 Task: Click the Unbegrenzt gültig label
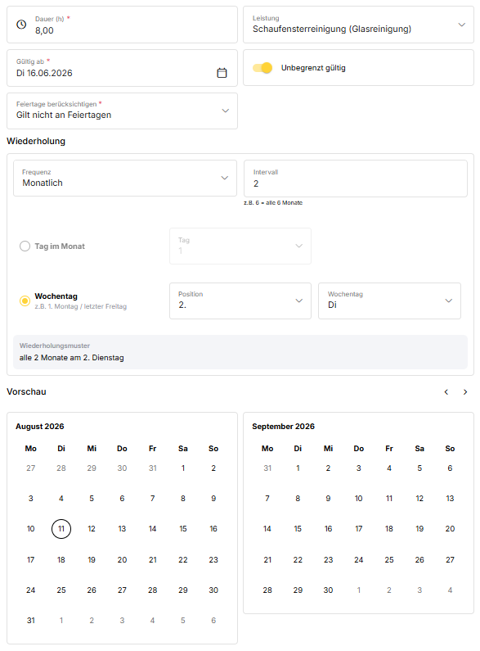(313, 68)
